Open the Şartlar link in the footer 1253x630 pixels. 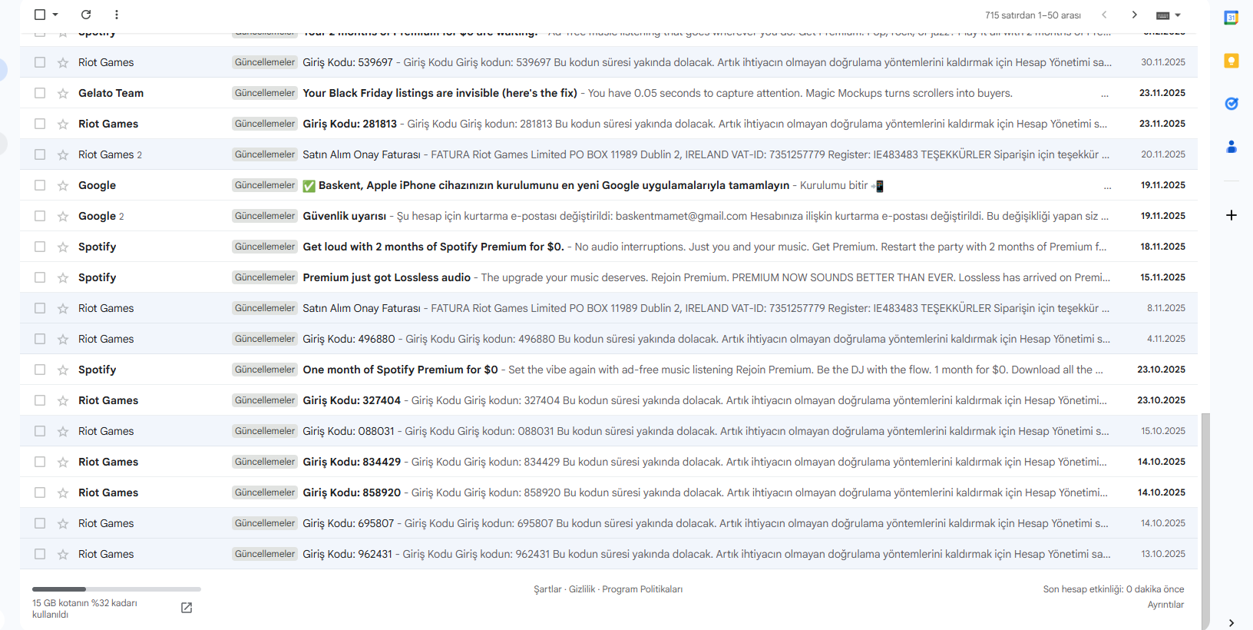pos(547,589)
